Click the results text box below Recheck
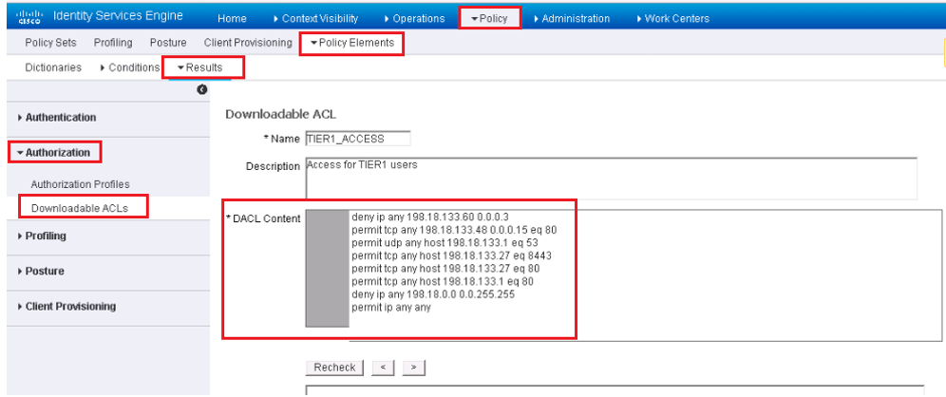 point(615,390)
